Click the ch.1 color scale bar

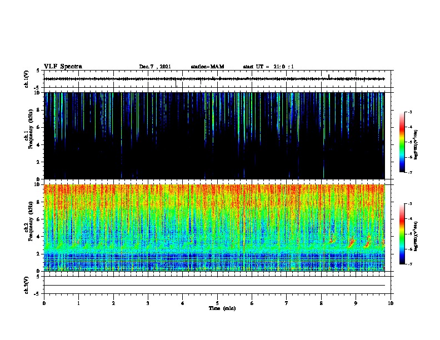coord(402,142)
